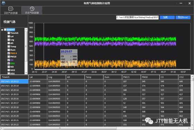Image resolution: width=194 pixels, height=130 pixels.
Task: Select row 2017/4/1 10:20:17
Action: coord(95,103)
